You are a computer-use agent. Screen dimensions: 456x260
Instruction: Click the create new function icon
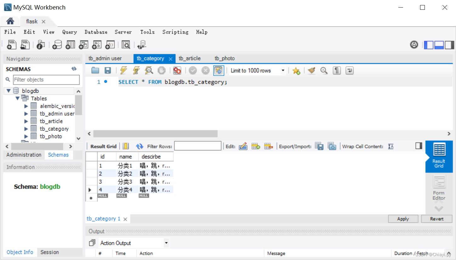point(110,45)
